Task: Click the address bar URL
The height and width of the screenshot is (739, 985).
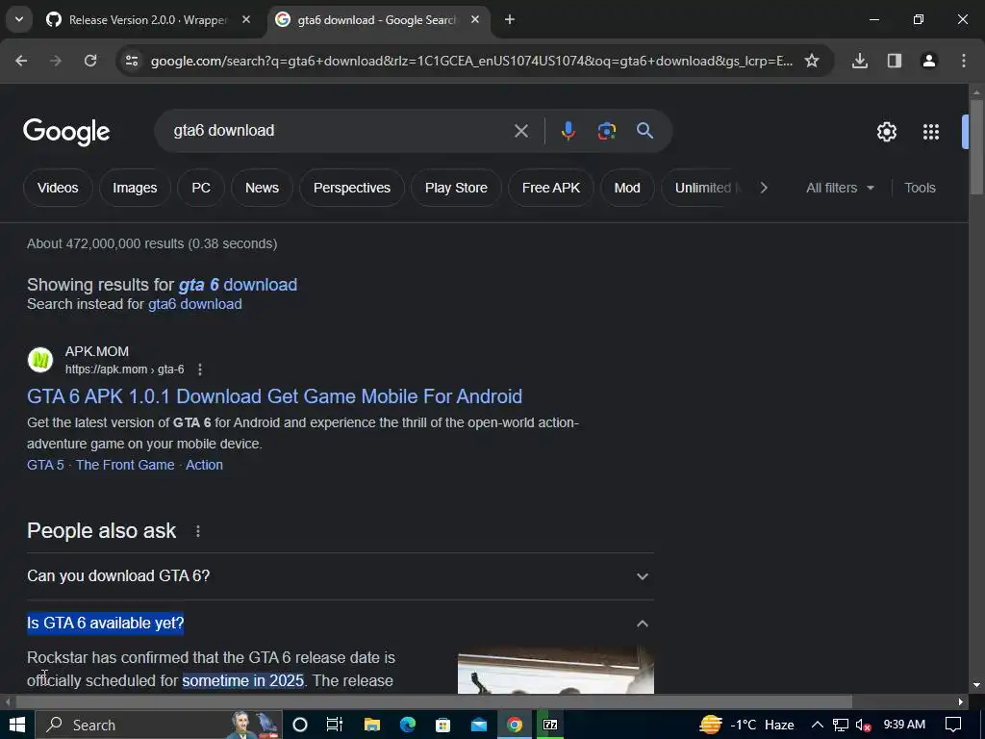Action: coord(471,61)
